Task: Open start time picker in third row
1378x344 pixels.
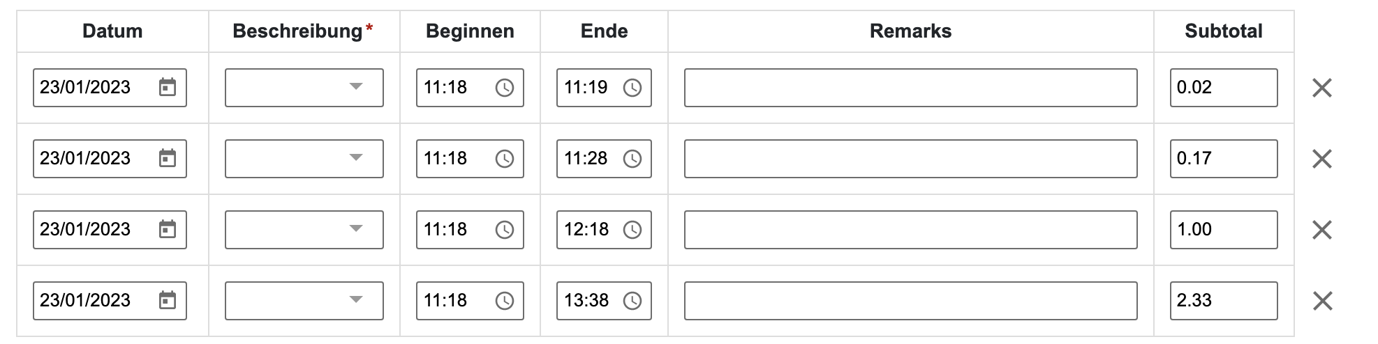Action: pyautogui.click(x=504, y=230)
